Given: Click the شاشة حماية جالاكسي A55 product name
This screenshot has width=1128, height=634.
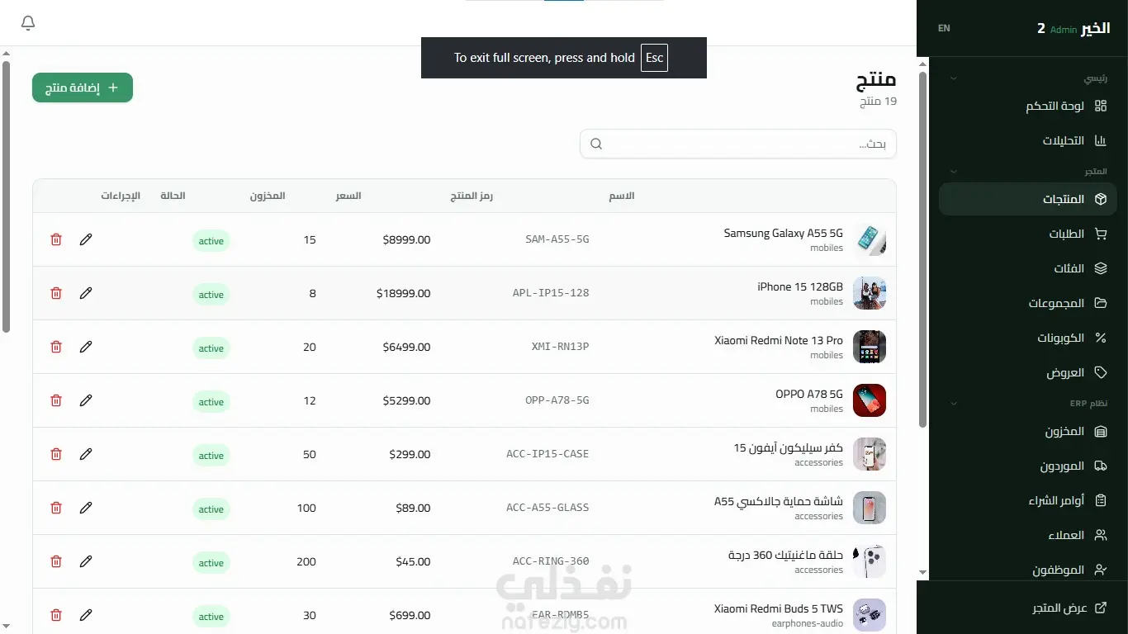Looking at the screenshot, I should (x=779, y=501).
